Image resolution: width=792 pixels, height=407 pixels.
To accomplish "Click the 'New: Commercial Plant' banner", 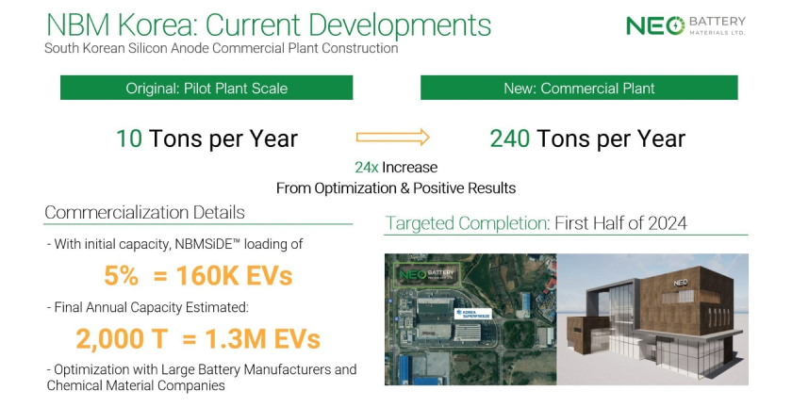I will (579, 88).
